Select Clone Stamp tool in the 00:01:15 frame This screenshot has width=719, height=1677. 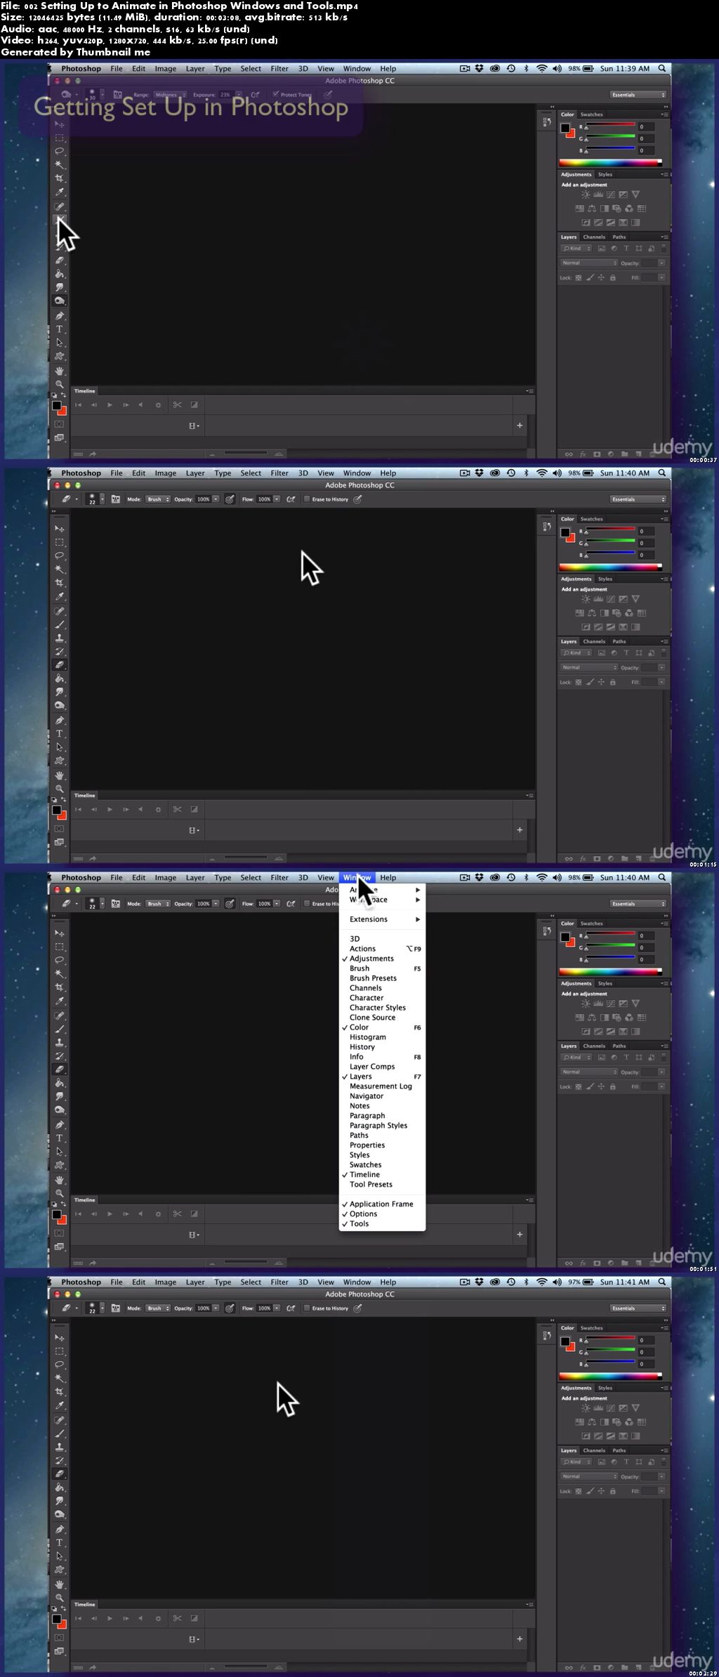point(60,638)
